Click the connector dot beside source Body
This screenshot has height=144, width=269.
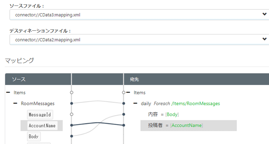[x=72, y=136]
